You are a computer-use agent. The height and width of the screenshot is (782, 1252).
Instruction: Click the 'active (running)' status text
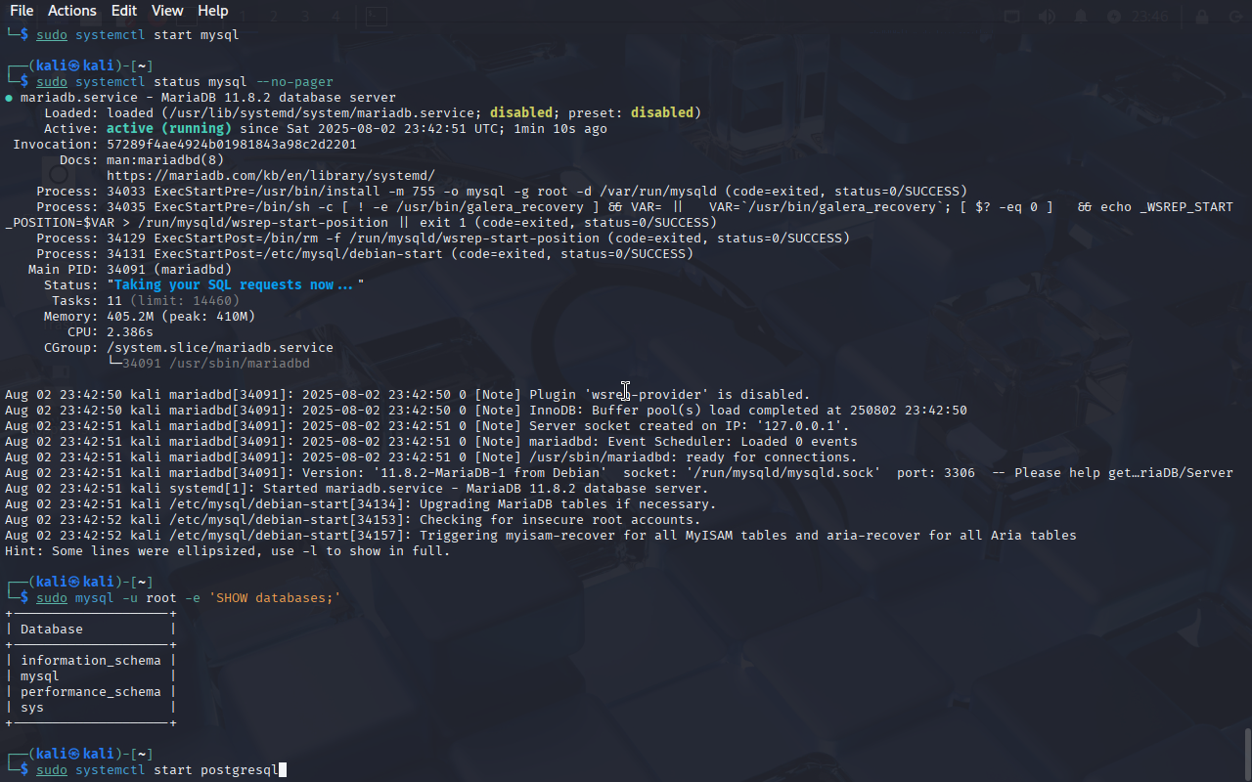(169, 129)
